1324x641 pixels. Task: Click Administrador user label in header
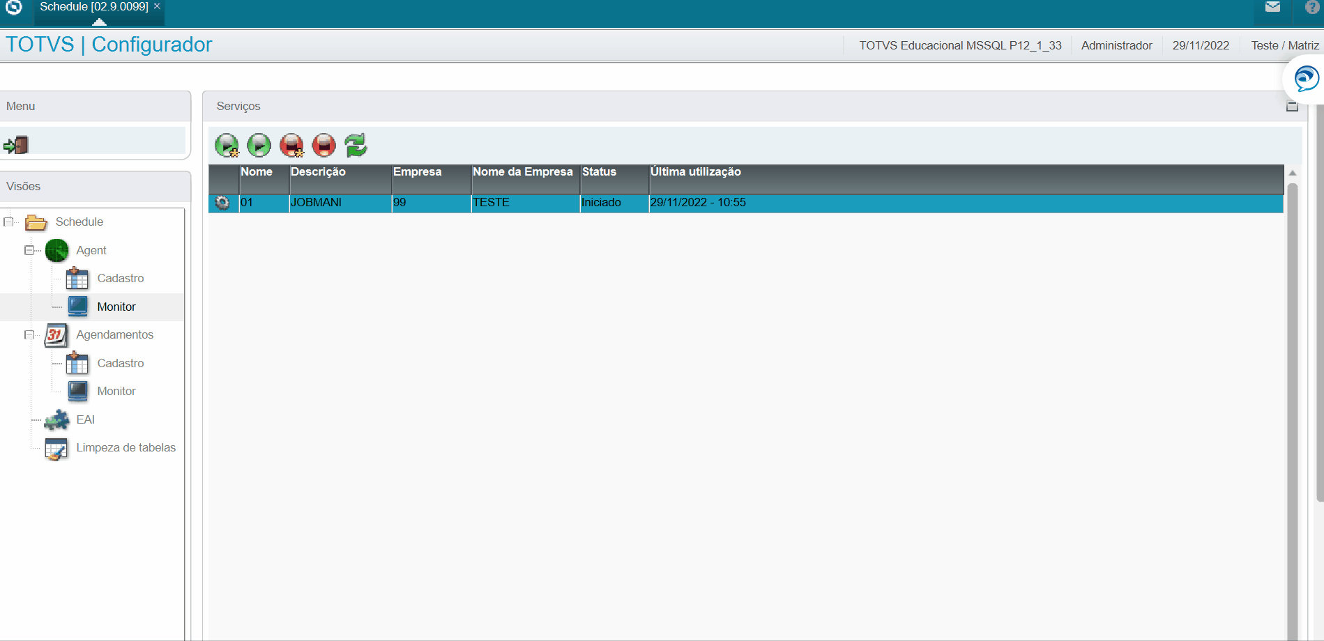[1116, 46]
